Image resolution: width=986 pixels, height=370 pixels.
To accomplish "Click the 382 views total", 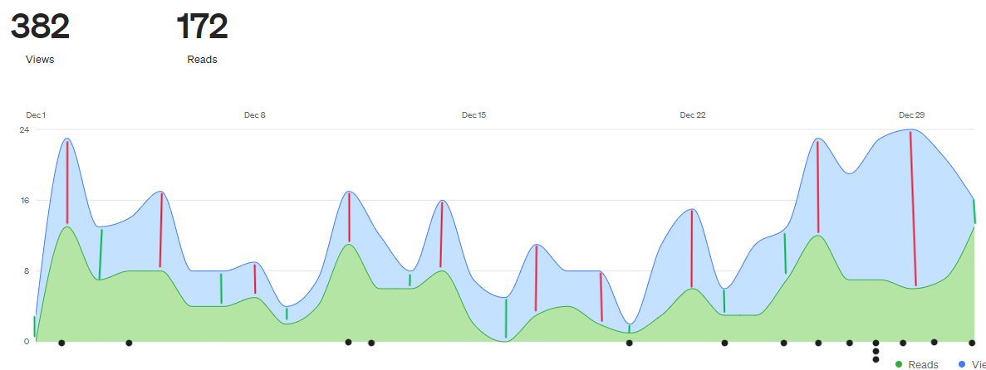I will (40, 27).
